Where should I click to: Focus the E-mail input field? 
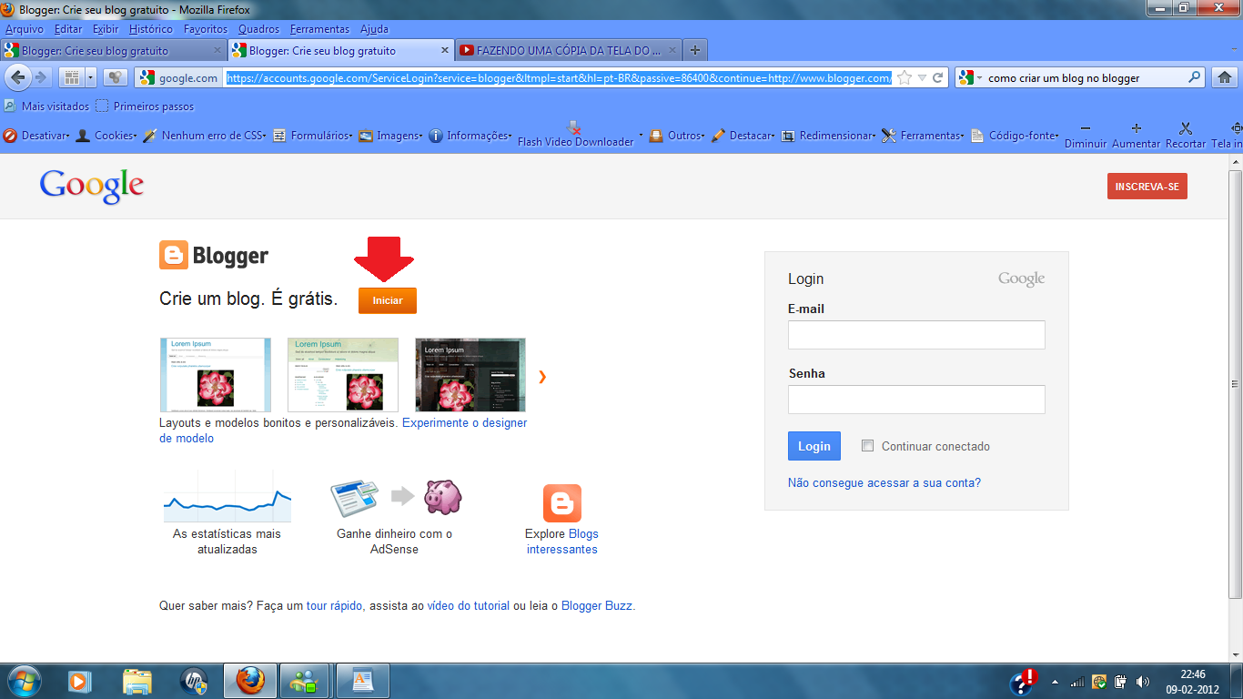point(916,335)
